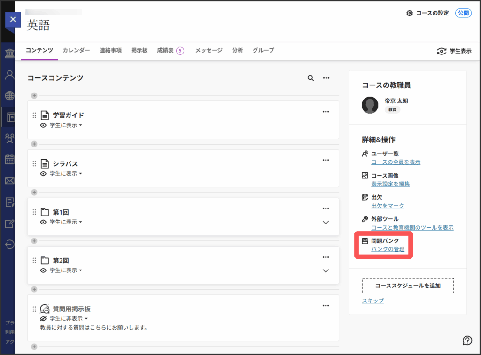Image resolution: width=481 pixels, height=355 pixels.
Task: Click the バンクの管理 link
Action: [388, 249]
